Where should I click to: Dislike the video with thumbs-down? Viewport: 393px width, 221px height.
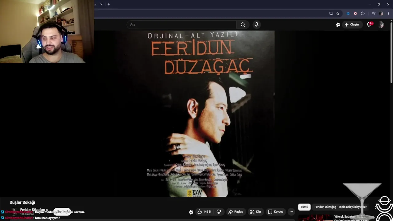(x=219, y=212)
